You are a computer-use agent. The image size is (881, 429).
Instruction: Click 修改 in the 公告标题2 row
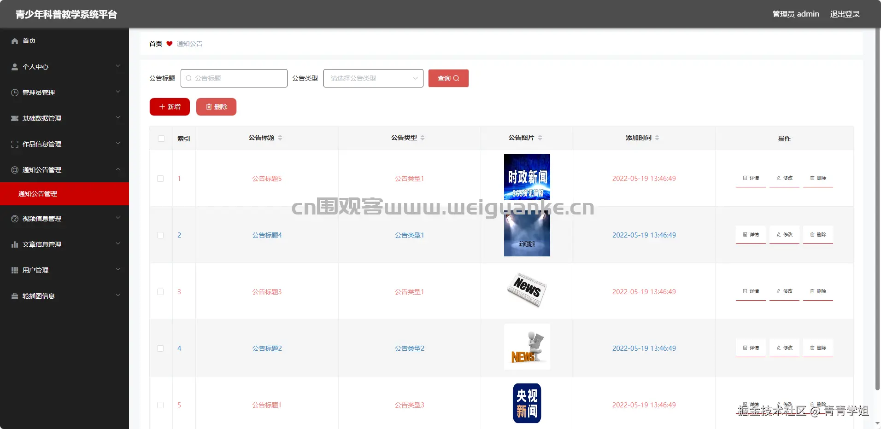click(x=784, y=348)
